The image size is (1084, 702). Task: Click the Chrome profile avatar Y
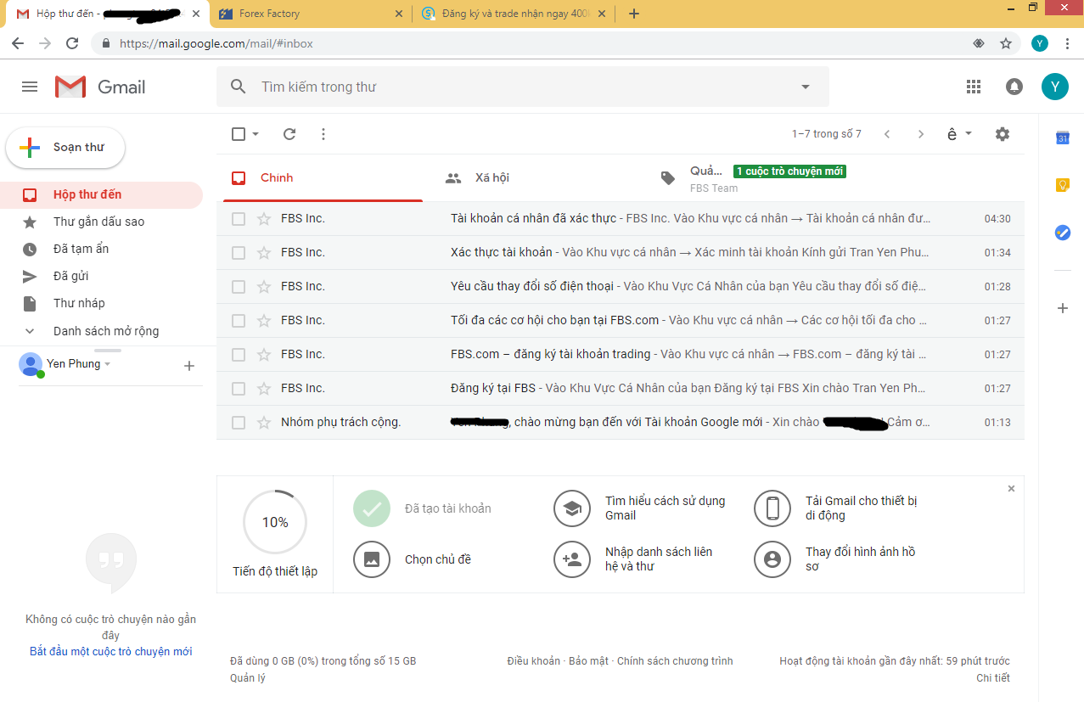[x=1040, y=43]
